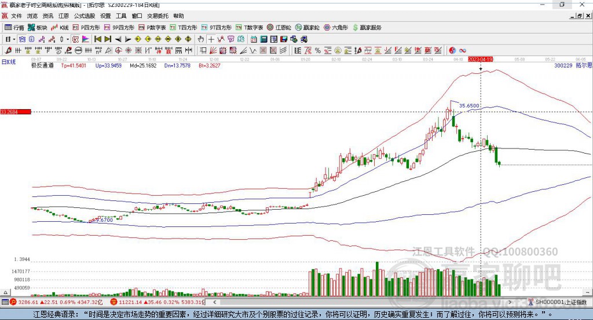593x320 pixels.
Task: Open the 交易委托 menu
Action: [x=158, y=16]
